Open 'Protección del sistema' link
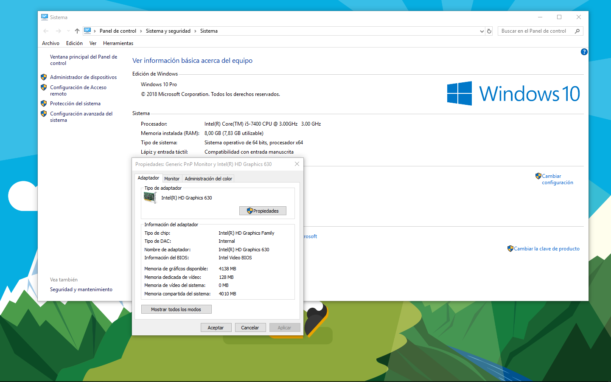This screenshot has height=382, width=611. coord(75,104)
